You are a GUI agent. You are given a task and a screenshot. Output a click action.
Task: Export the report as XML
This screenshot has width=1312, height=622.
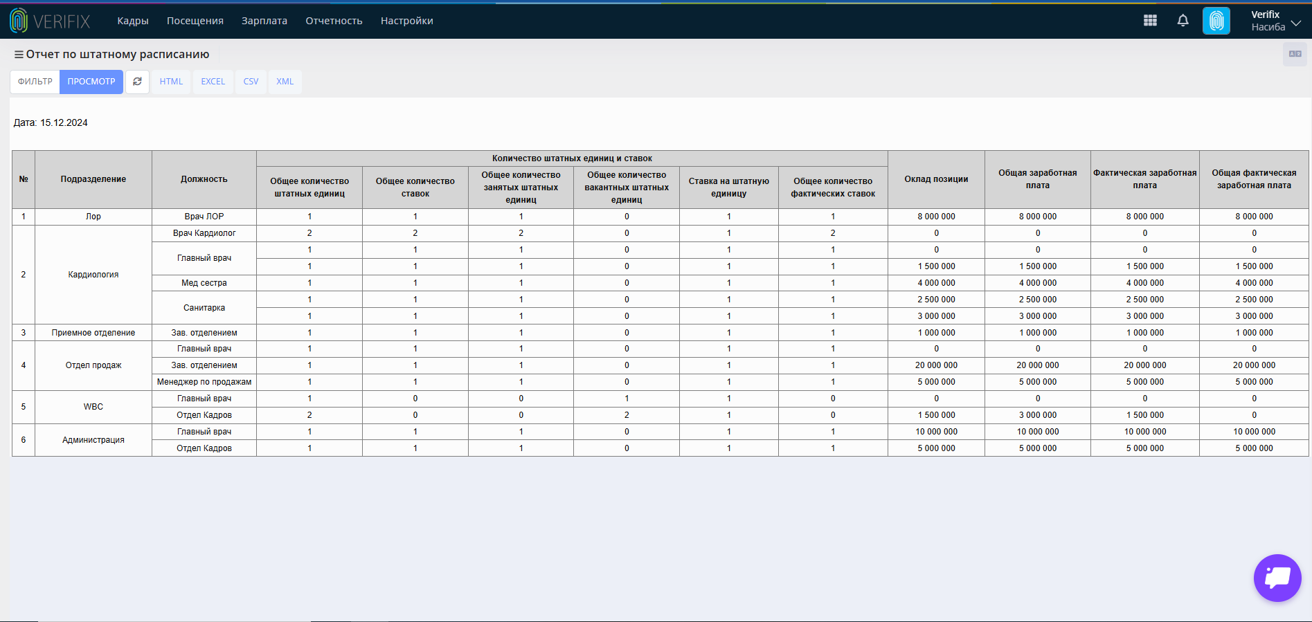285,82
